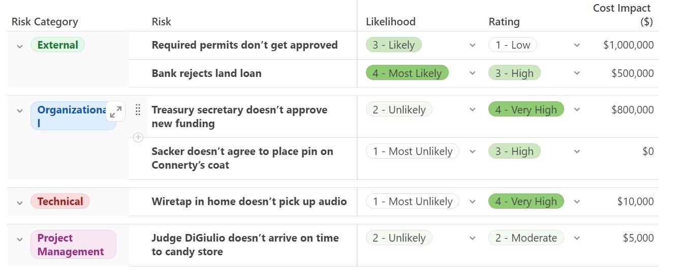Viewport: 682px width, 274px height.
Task: Collapse the Organizational group chevron
Action: (20, 111)
